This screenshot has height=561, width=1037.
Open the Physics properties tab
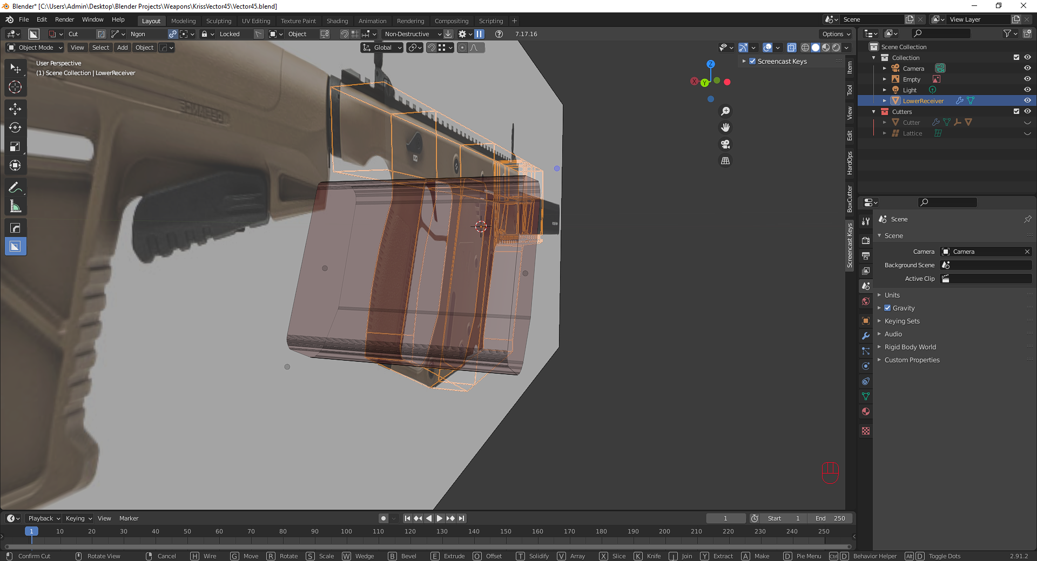click(866, 366)
